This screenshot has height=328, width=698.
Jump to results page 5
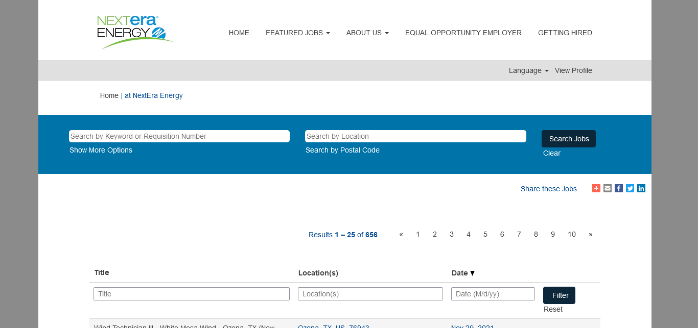point(485,234)
